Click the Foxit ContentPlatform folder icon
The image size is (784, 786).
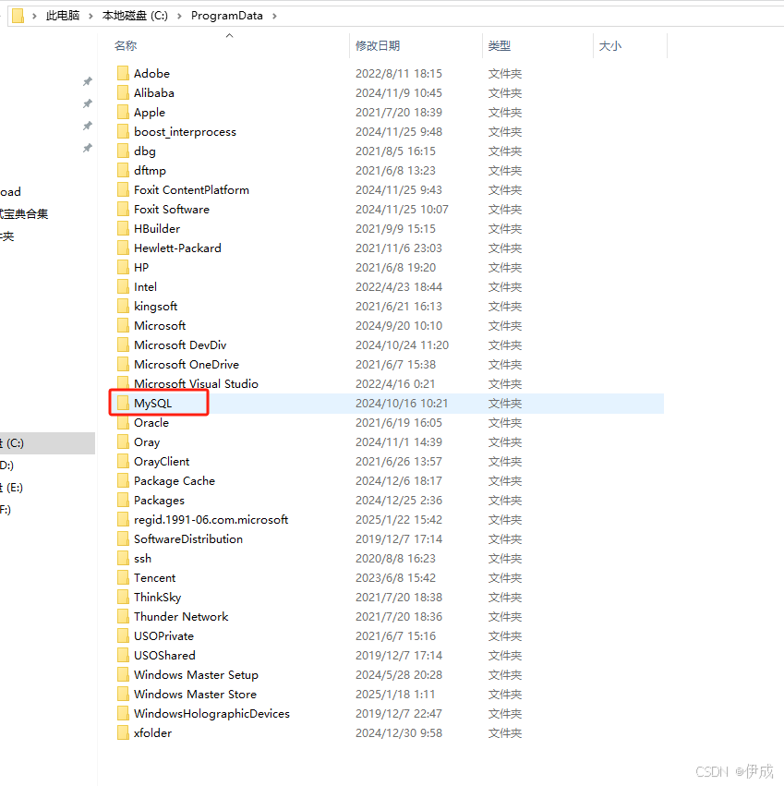(123, 190)
